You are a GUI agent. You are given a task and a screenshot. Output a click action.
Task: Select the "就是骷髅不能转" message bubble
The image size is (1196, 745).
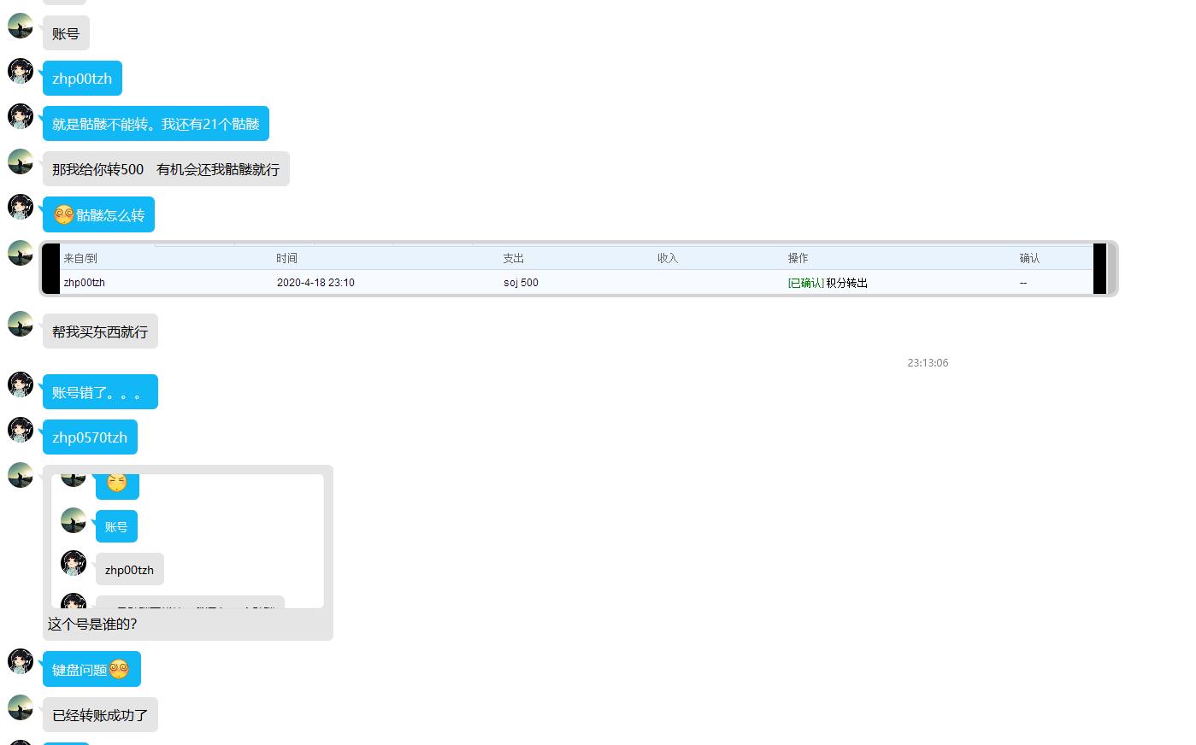pos(156,124)
